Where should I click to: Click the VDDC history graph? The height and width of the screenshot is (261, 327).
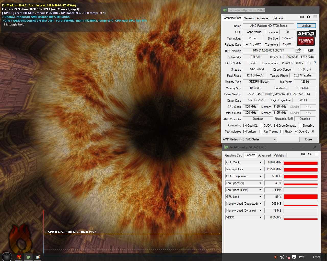click(x=301, y=217)
